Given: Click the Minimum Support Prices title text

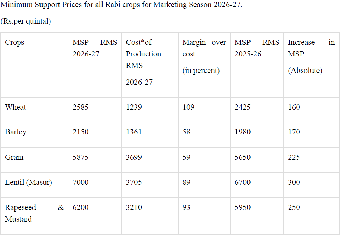Looking at the screenshot, I should [x=122, y=6].
